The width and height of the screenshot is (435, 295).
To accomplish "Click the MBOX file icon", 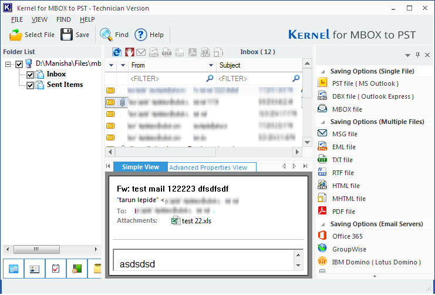I will click(x=322, y=109).
